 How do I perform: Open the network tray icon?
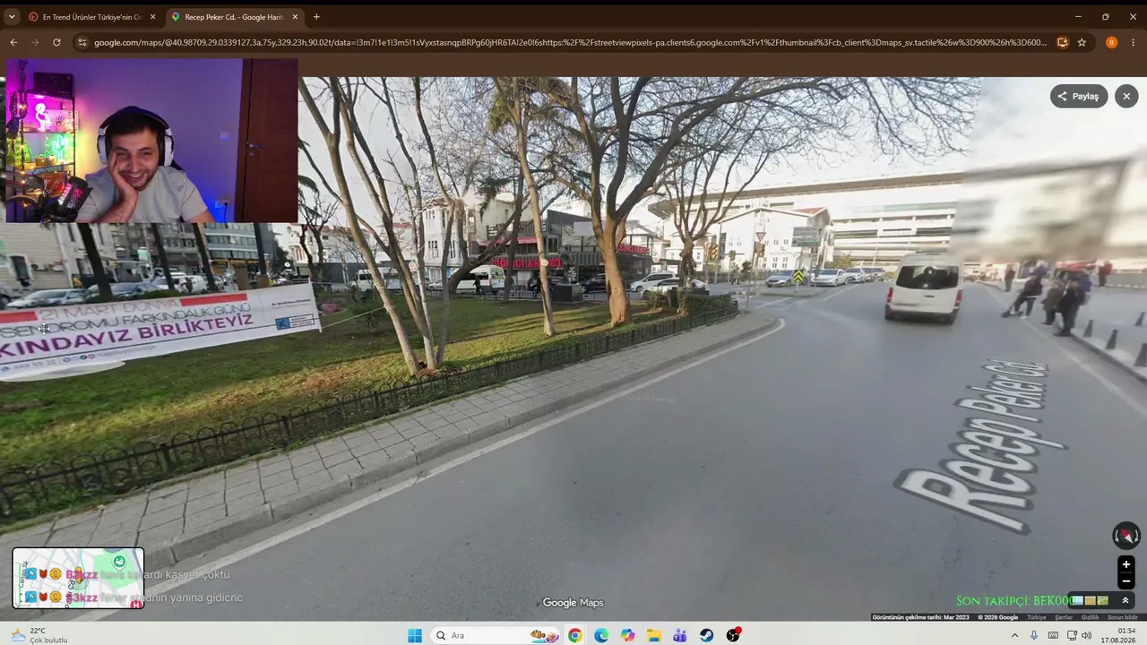tap(1070, 635)
